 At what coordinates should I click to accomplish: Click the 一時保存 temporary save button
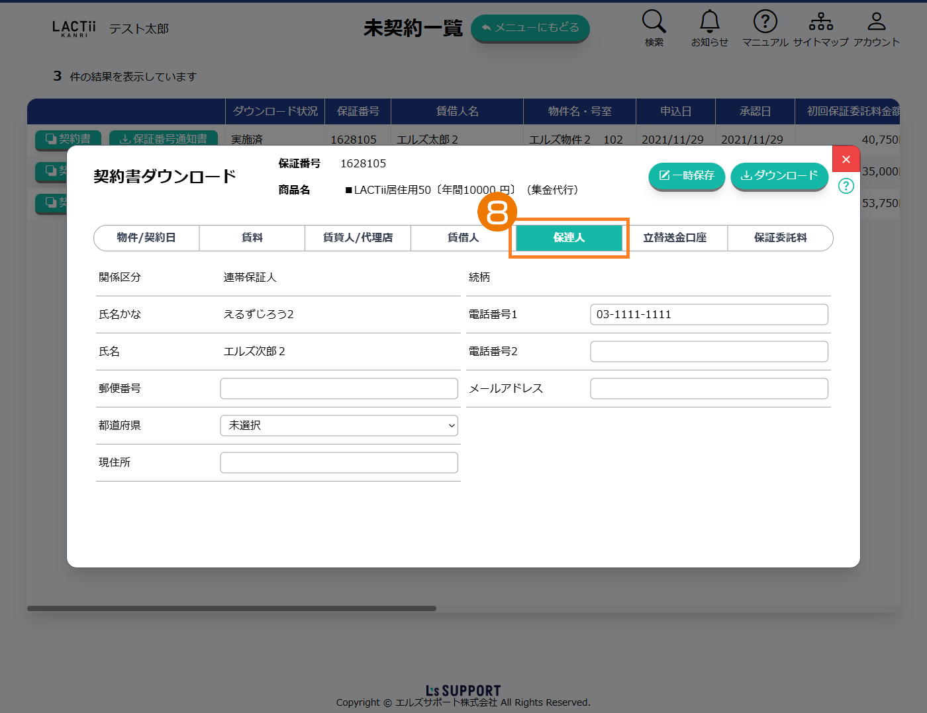687,176
